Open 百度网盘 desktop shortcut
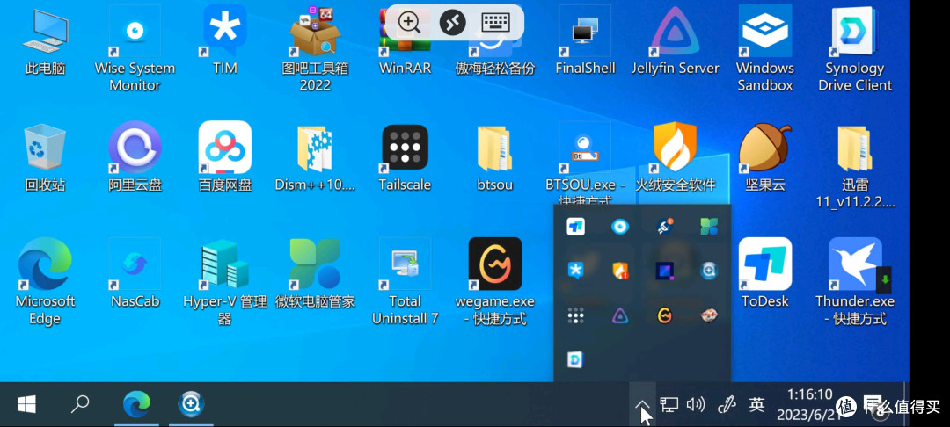The height and width of the screenshot is (427, 950). tap(225, 157)
